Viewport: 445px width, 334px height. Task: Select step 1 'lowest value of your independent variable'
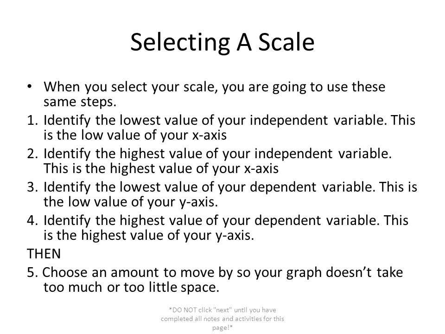click(x=229, y=120)
